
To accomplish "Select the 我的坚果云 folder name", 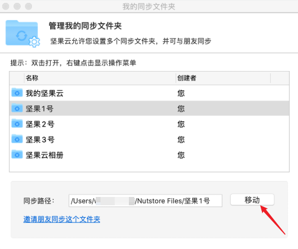I will [x=44, y=93].
